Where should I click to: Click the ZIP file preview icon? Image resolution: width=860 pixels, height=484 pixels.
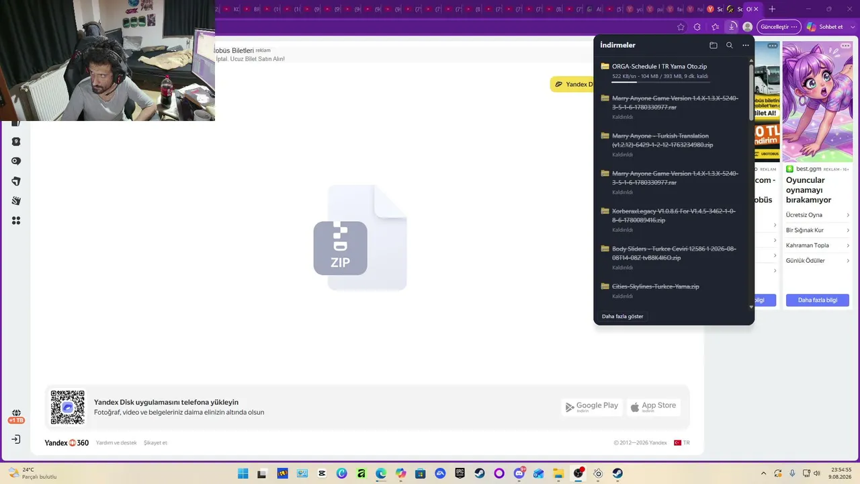(360, 237)
